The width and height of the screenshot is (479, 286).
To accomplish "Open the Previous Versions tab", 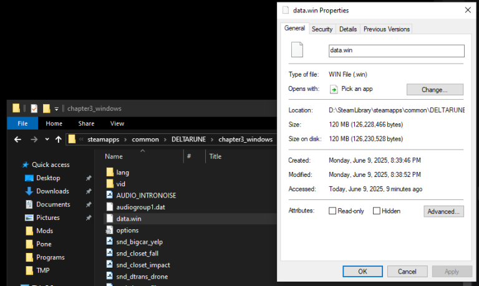I will [387, 29].
